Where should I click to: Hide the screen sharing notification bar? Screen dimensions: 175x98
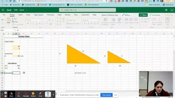tap(115, 95)
